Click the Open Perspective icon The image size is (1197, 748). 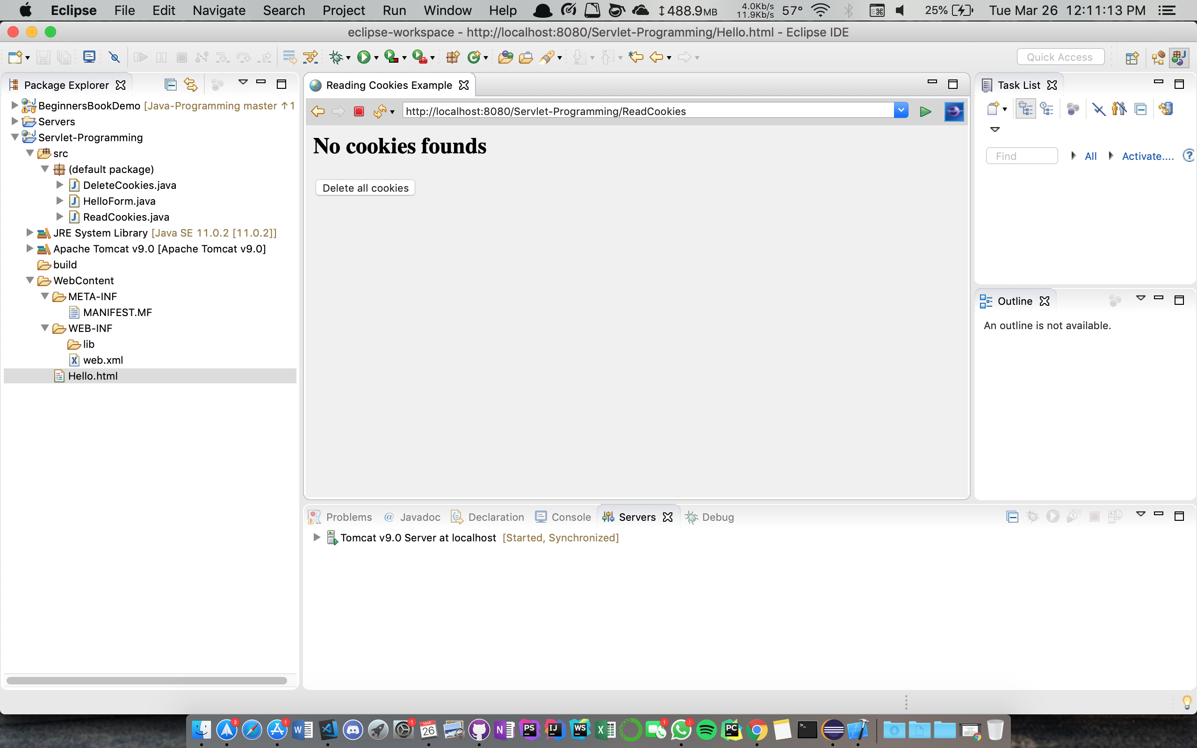(x=1132, y=58)
